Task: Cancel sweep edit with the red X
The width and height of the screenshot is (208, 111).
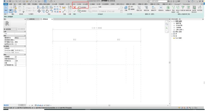Action: point(75,7)
